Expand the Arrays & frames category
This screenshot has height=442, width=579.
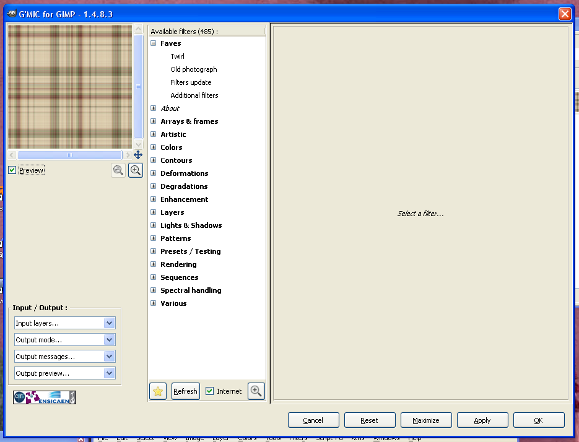point(153,121)
